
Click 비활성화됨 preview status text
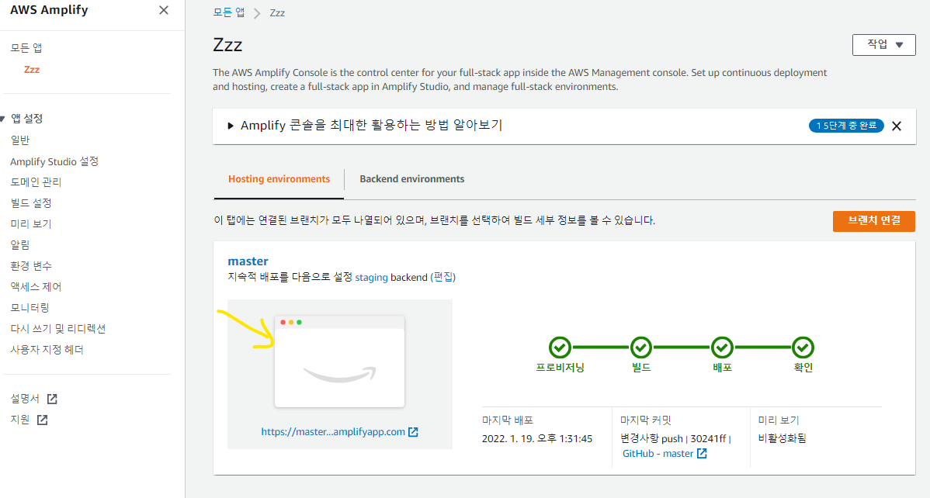point(782,439)
